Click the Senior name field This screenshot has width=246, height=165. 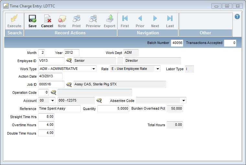click(x=95, y=61)
